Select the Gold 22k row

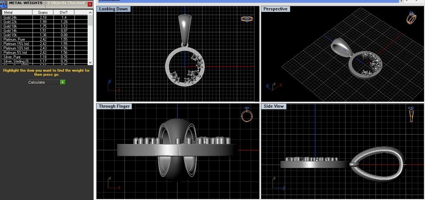click(45, 22)
